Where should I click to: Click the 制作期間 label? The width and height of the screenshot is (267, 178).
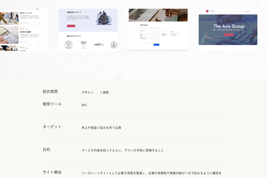click(x=50, y=92)
